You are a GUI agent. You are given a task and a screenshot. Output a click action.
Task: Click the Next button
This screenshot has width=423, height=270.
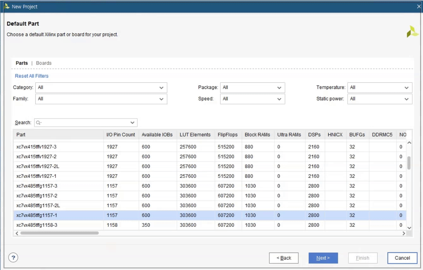323,258
